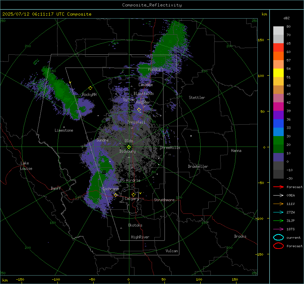Click the Composite_Reflectivity title
304x284 pixels.
pos(152,5)
